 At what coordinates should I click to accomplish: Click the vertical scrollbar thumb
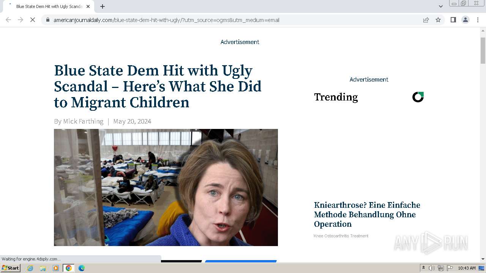(x=483, y=50)
